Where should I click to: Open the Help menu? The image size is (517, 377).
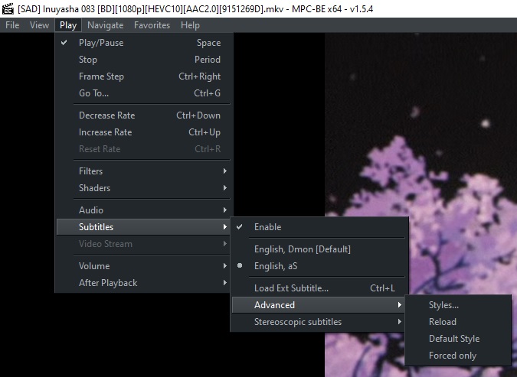(190, 25)
